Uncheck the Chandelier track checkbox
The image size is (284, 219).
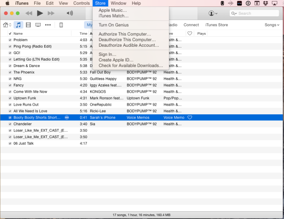tap(10, 124)
